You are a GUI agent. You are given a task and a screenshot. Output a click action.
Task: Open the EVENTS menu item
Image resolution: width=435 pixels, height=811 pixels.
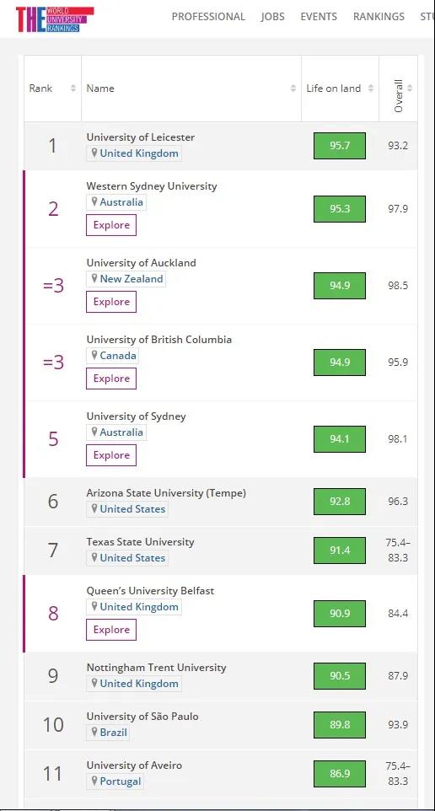(x=319, y=17)
